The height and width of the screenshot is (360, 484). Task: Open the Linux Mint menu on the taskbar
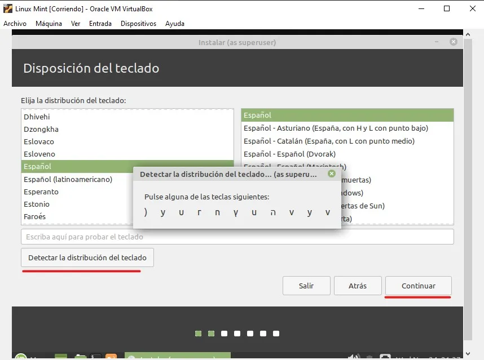(x=20, y=357)
